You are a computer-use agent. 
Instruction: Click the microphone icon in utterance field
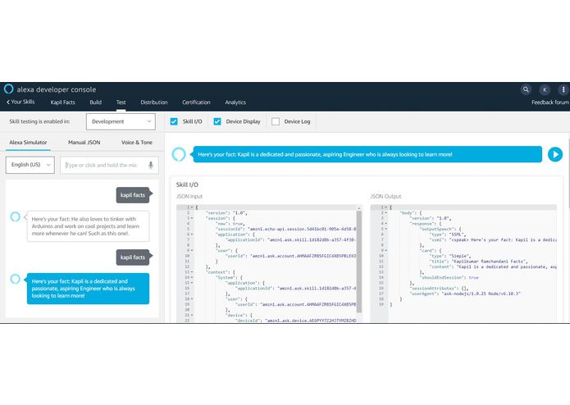pyautogui.click(x=151, y=166)
